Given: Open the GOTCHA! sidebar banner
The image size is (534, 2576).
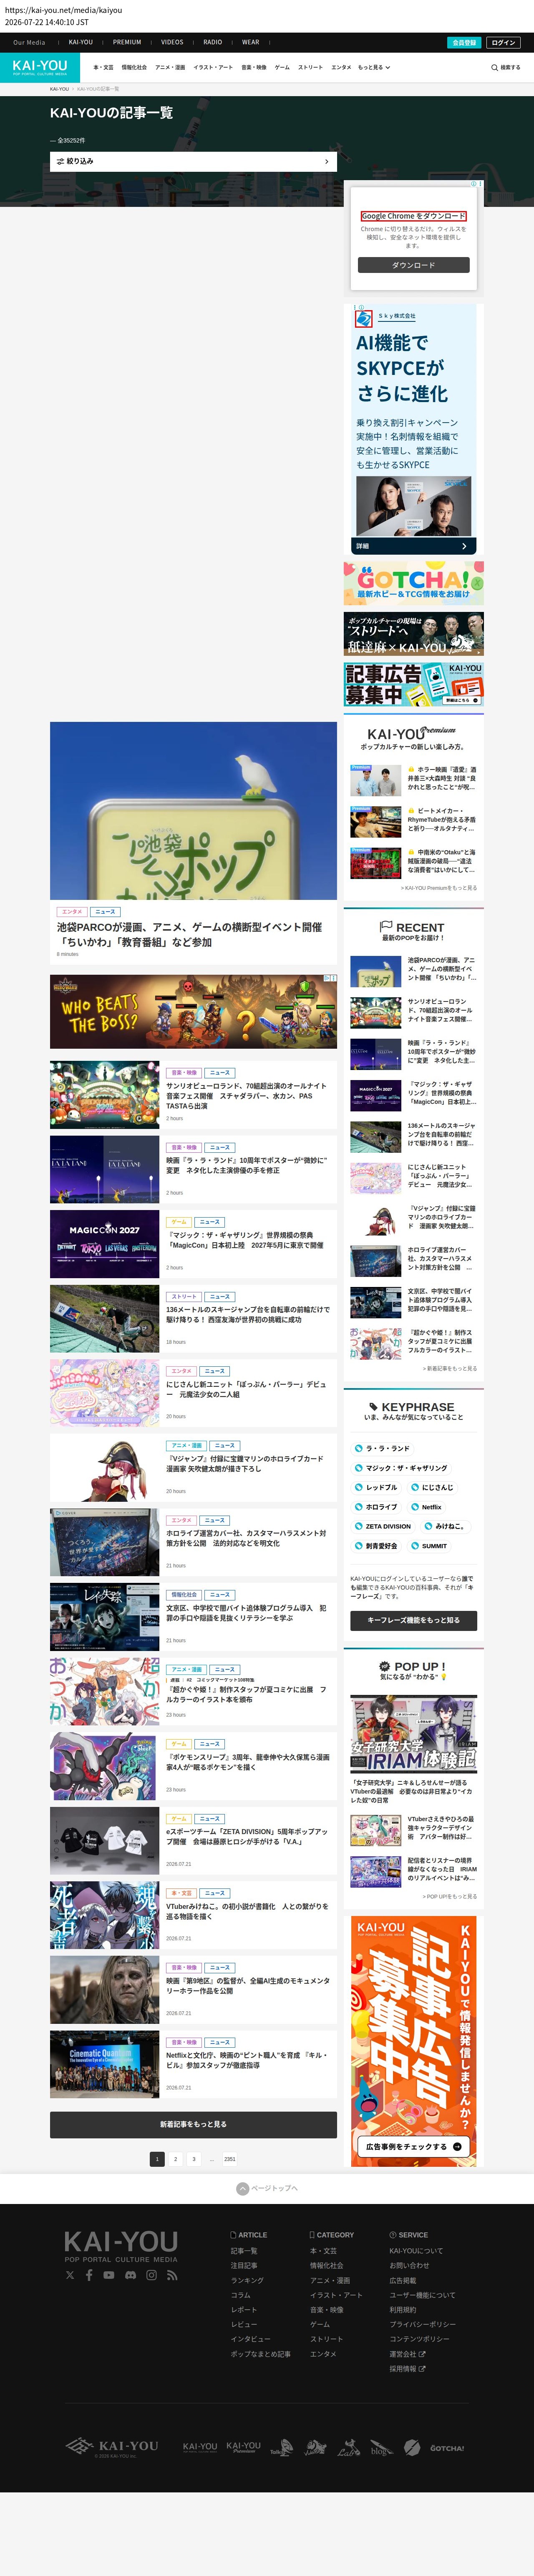Looking at the screenshot, I should tap(413, 583).
